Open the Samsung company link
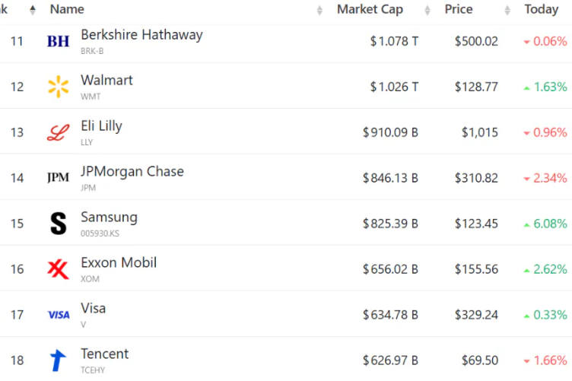This screenshot has height=381, width=572. coord(109,217)
